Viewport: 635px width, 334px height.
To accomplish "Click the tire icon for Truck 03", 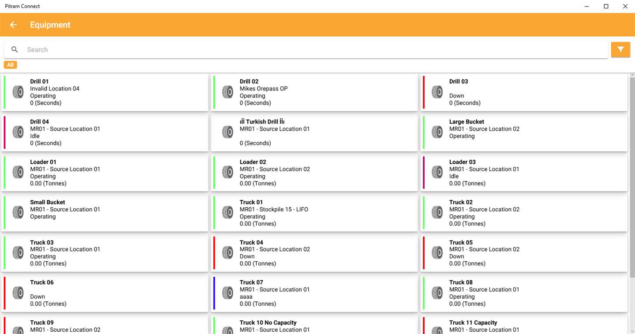I will 18,252.
